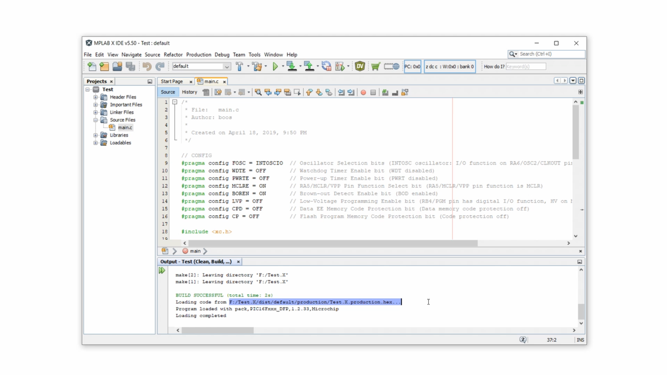Open main.c in the Projects tree
Screen dimensions: 667x375
125,127
